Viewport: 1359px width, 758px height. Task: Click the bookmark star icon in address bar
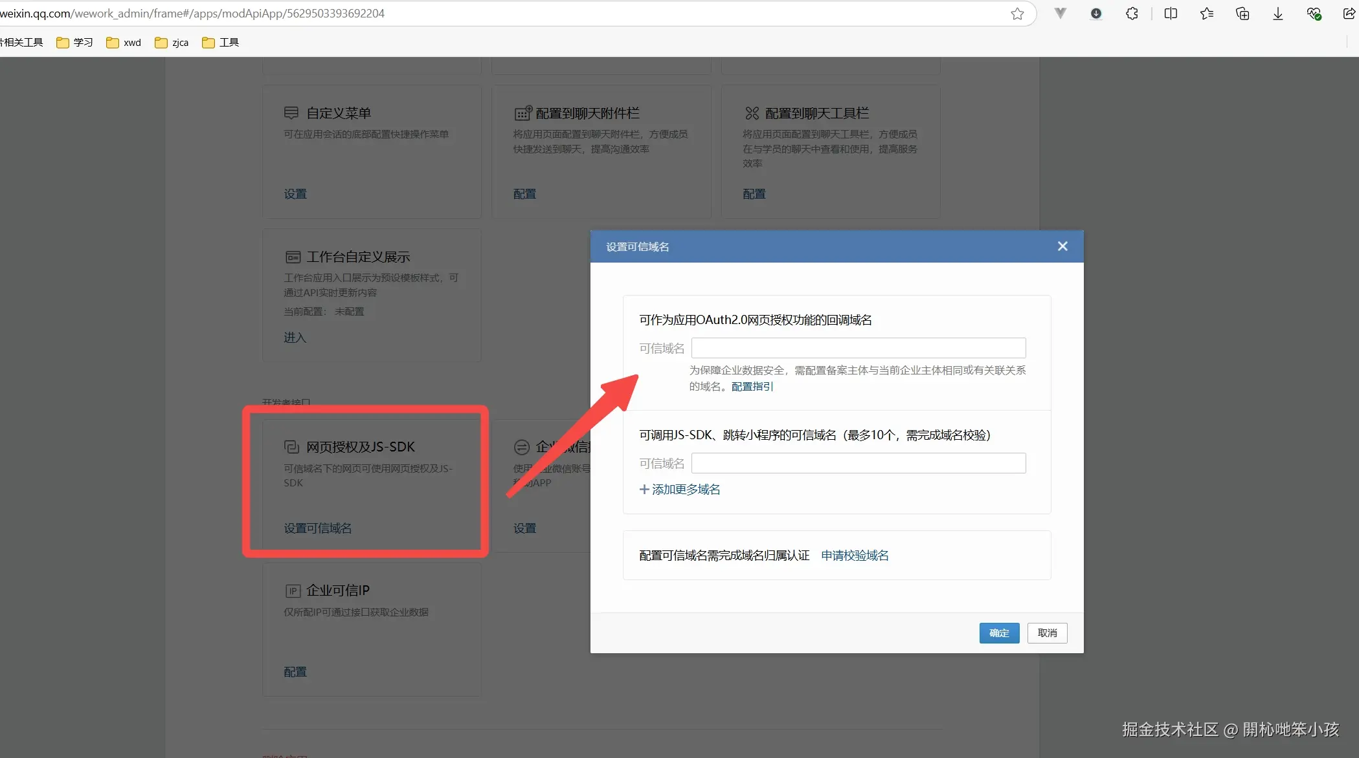point(1017,14)
